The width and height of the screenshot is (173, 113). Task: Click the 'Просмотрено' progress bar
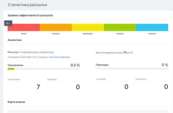(x=44, y=69)
